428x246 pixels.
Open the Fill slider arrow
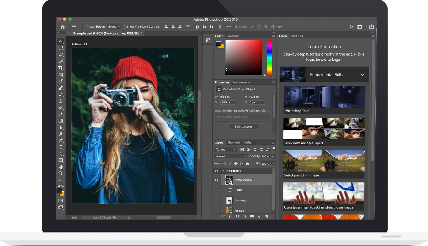pyautogui.click(x=273, y=164)
